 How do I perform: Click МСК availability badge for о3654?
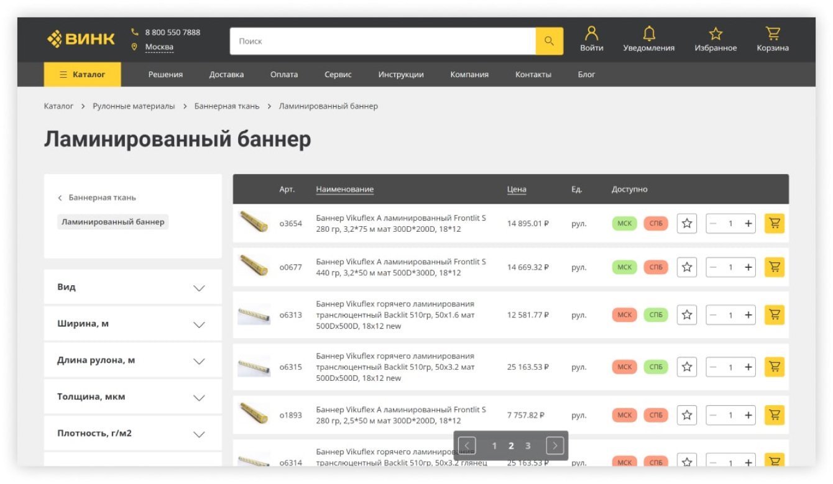click(625, 224)
